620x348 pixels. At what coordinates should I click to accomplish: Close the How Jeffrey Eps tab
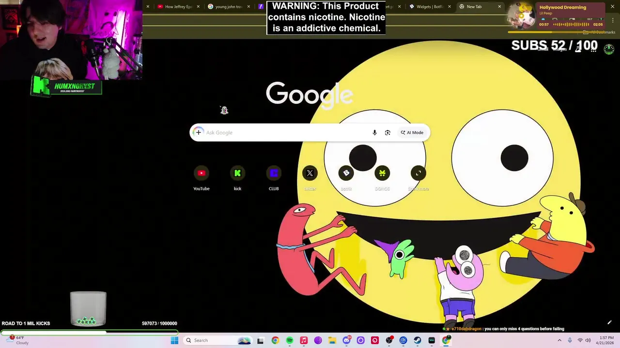(198, 7)
